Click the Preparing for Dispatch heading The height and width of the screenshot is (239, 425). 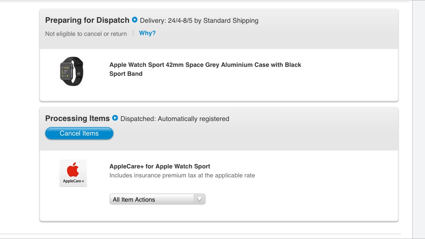click(87, 20)
